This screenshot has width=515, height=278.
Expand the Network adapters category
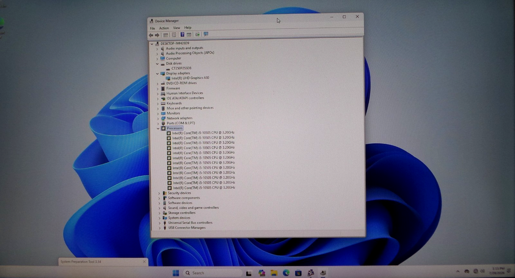click(x=158, y=119)
